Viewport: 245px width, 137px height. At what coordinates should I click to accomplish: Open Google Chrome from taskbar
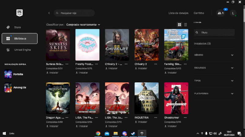(98, 133)
